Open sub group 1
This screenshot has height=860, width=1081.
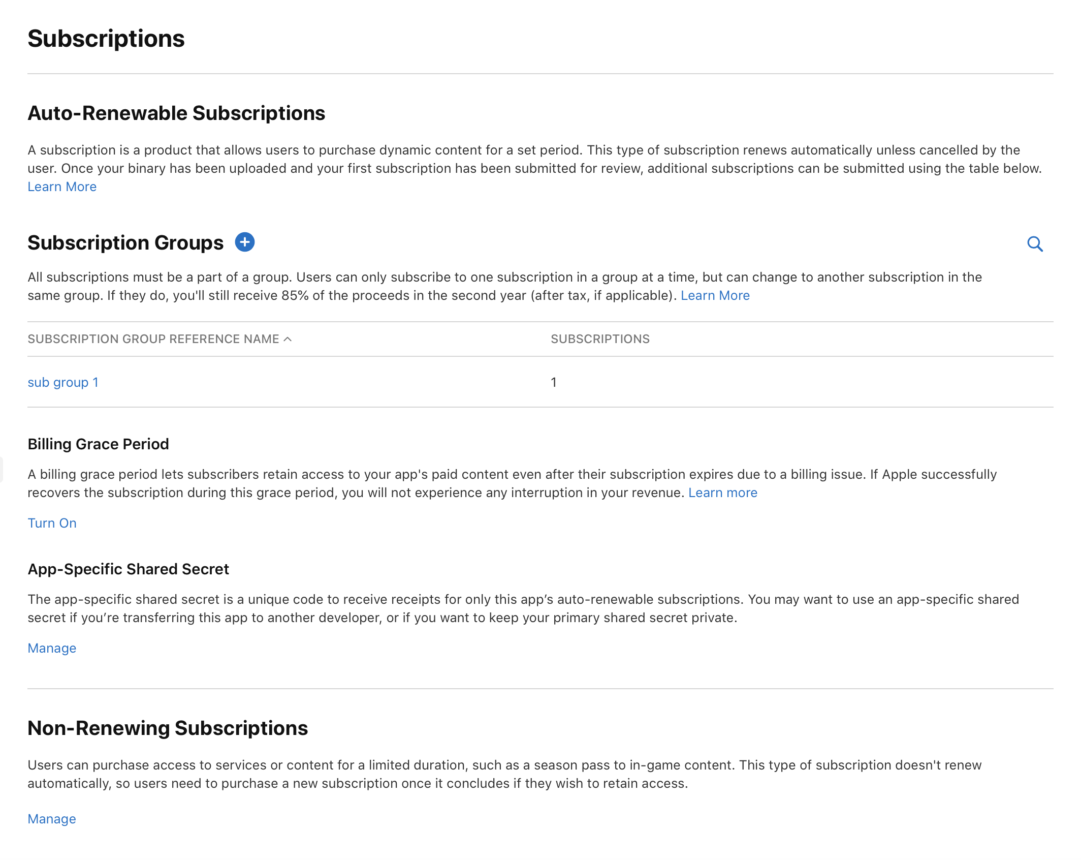point(63,382)
